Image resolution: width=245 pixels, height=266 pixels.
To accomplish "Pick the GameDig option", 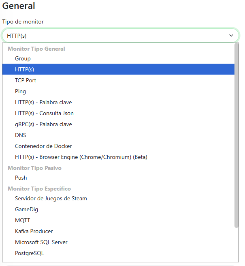I will [x=26, y=210].
